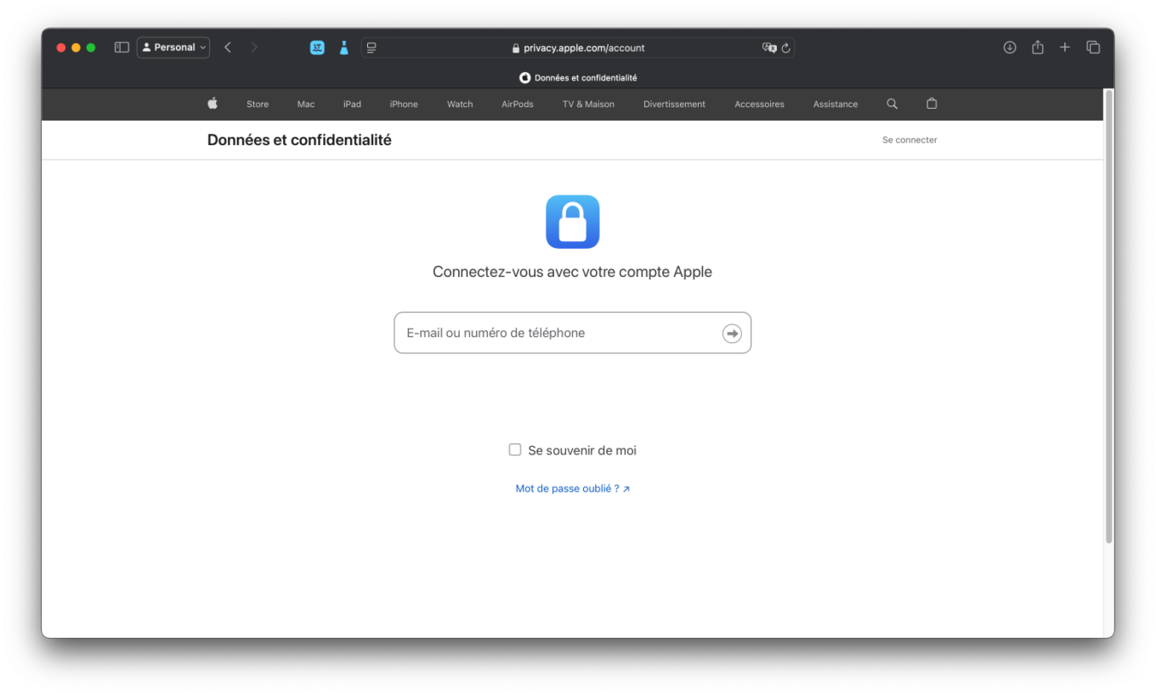
Task: Click the blue padlock icon
Action: click(573, 222)
